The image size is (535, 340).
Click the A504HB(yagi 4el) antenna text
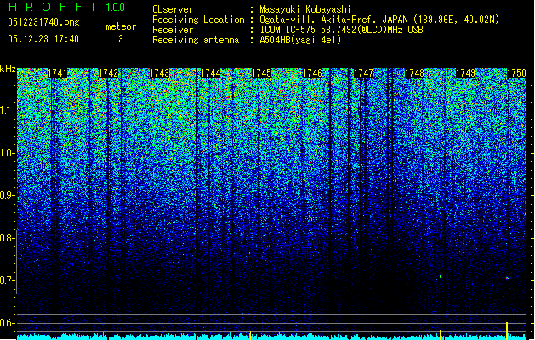(300, 40)
